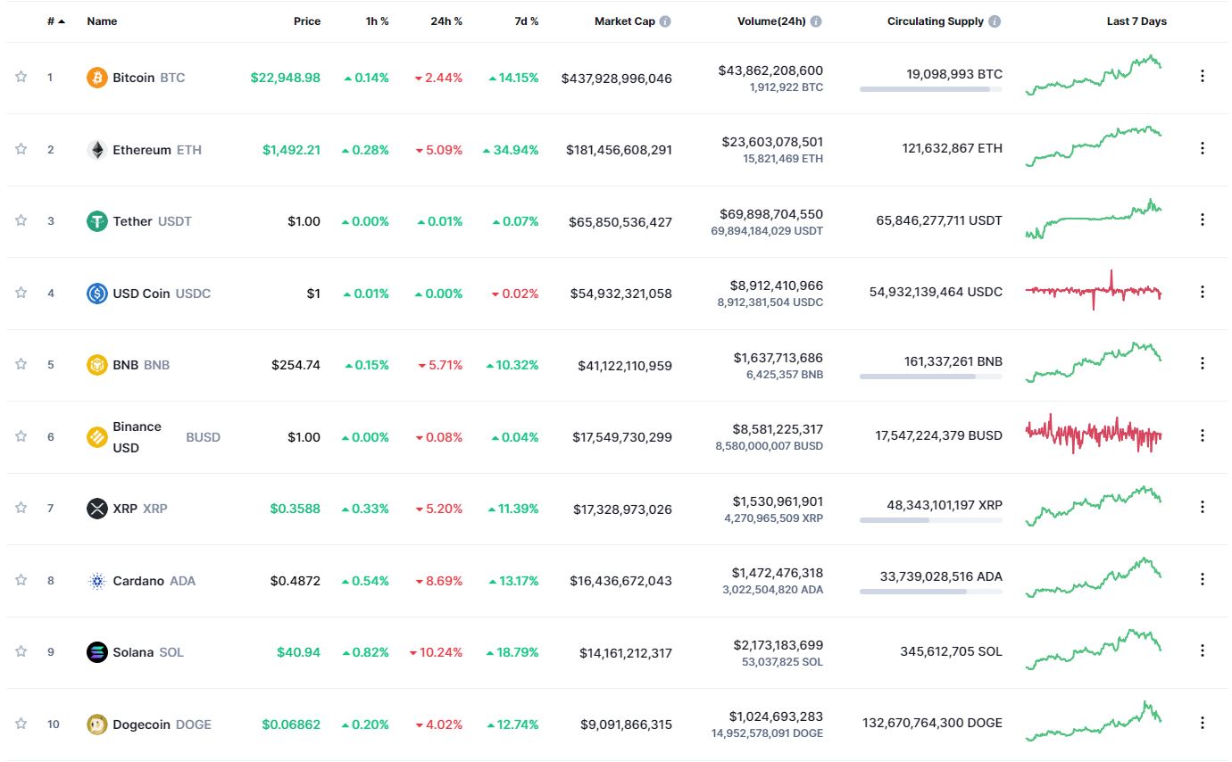This screenshot has width=1232, height=762.
Task: Sort by the 24h % column header
Action: (445, 21)
